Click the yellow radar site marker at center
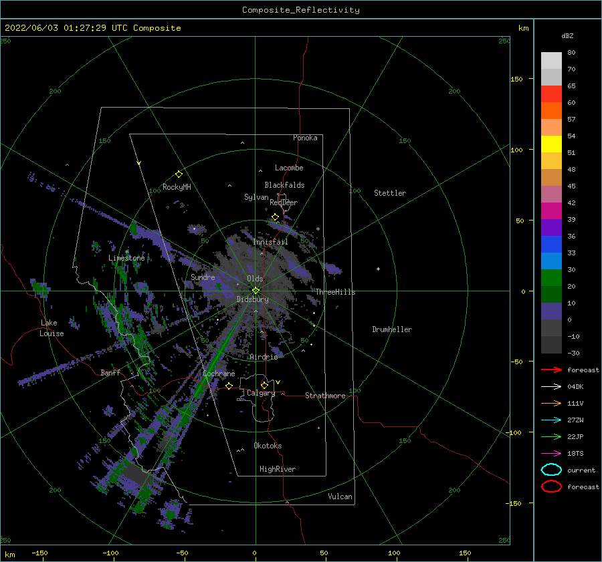Screen dimensions: 602x562 [x=256, y=291]
